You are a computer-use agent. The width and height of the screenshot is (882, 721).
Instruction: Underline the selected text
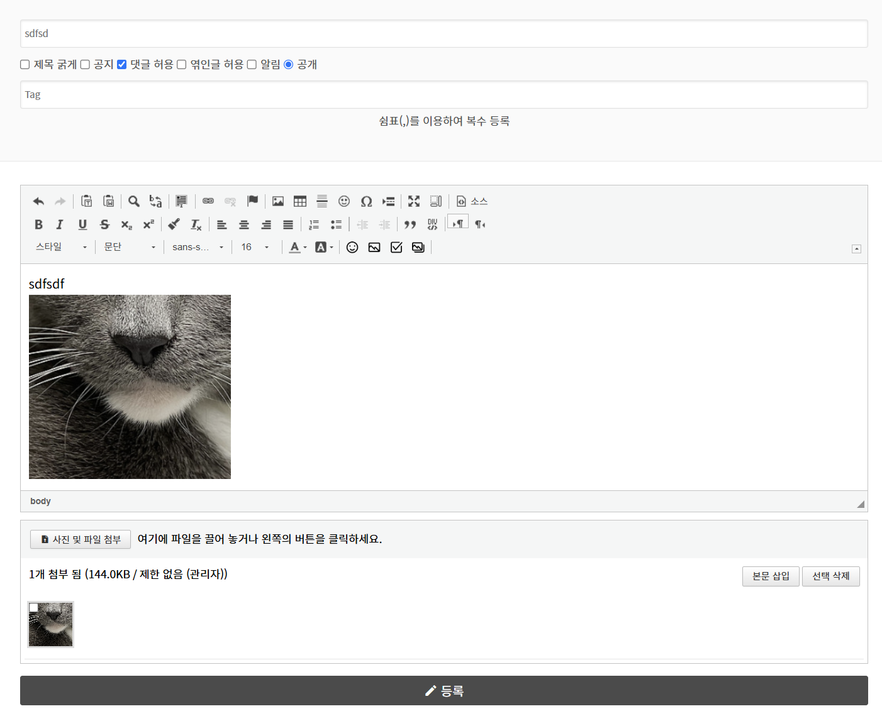click(82, 224)
